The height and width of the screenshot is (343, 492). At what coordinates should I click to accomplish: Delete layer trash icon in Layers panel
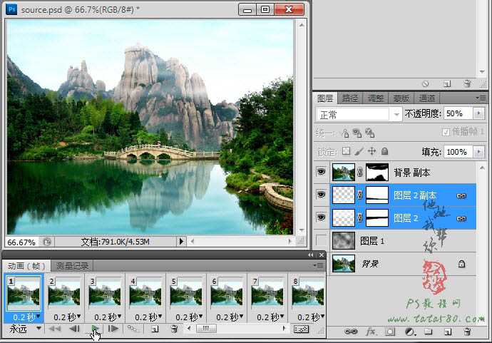tap(467, 332)
